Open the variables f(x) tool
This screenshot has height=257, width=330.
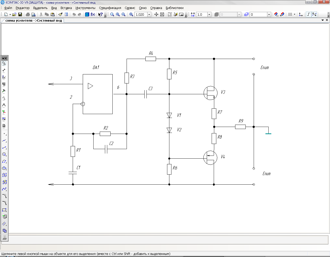[x=93, y=15]
